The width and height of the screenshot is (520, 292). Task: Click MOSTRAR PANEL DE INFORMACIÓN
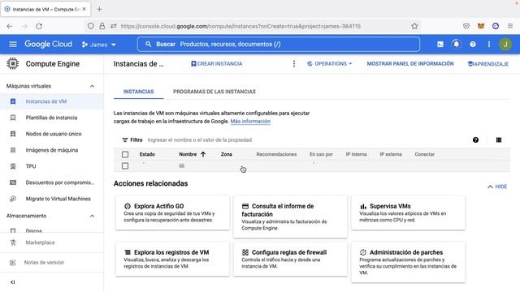409,63
